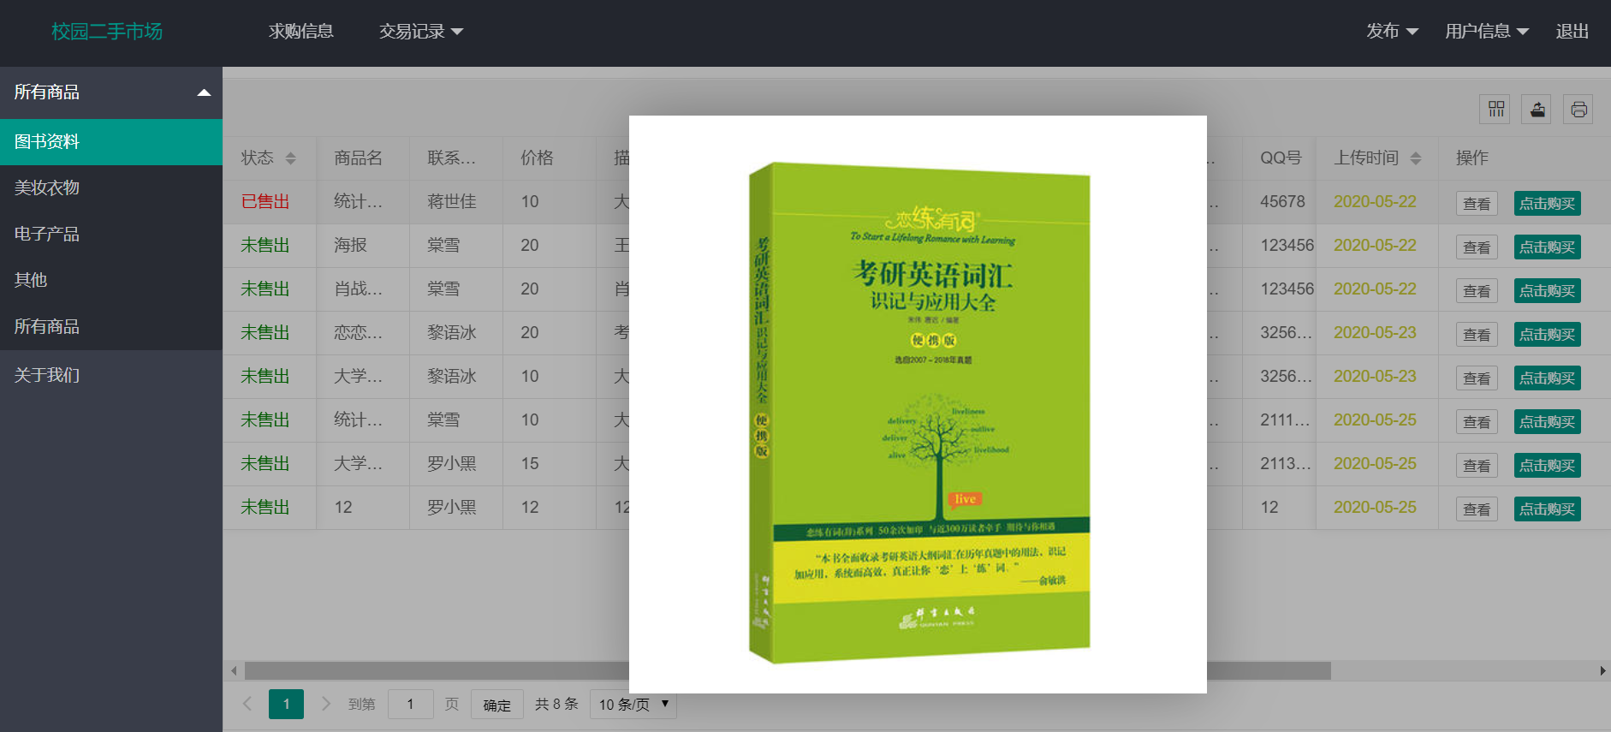Select 美妆衣物 in the sidebar
The height and width of the screenshot is (732, 1611).
click(111, 188)
